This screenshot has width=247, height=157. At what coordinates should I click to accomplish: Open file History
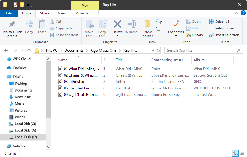click(x=195, y=35)
